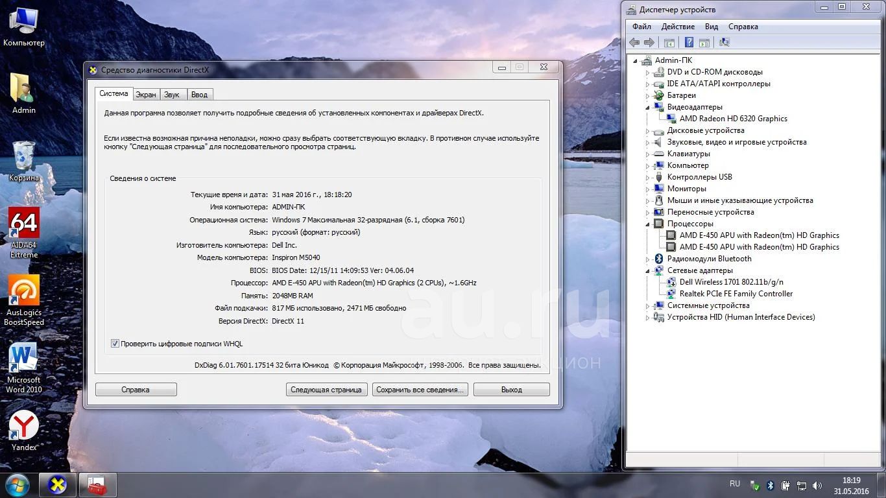Screen dimensions: 886x498
Task: Click the network tray icon
Action: [x=802, y=485]
